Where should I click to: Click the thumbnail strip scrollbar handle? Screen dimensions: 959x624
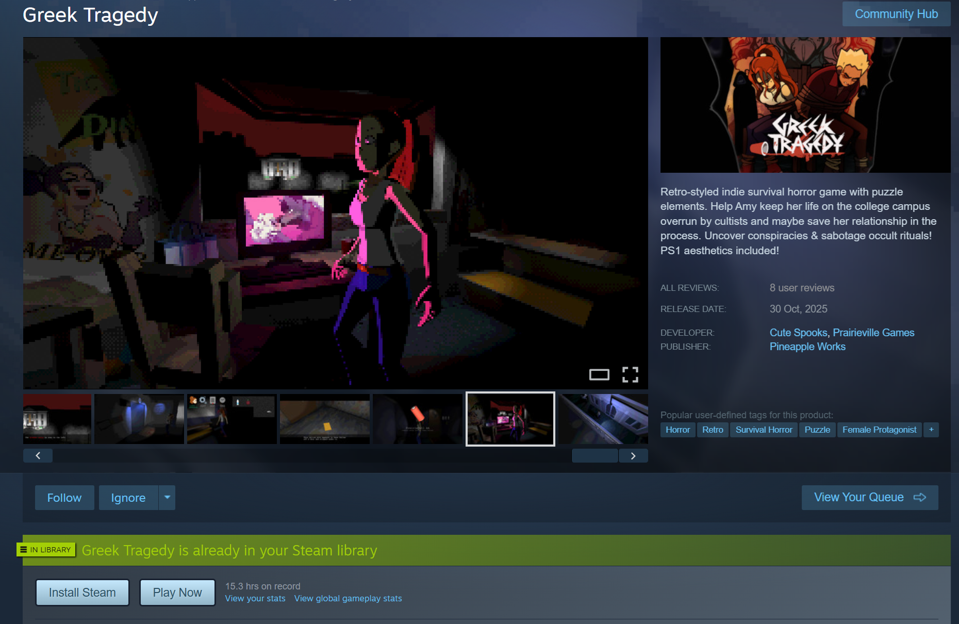point(595,456)
